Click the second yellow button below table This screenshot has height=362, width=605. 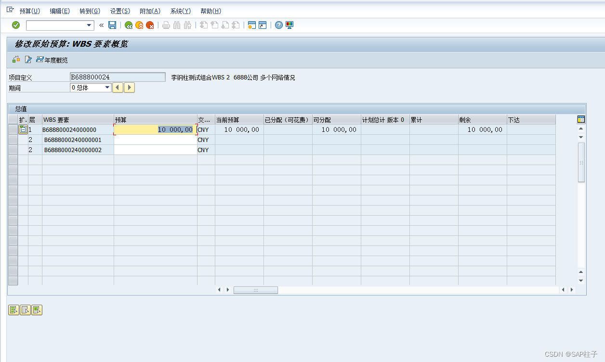click(25, 310)
